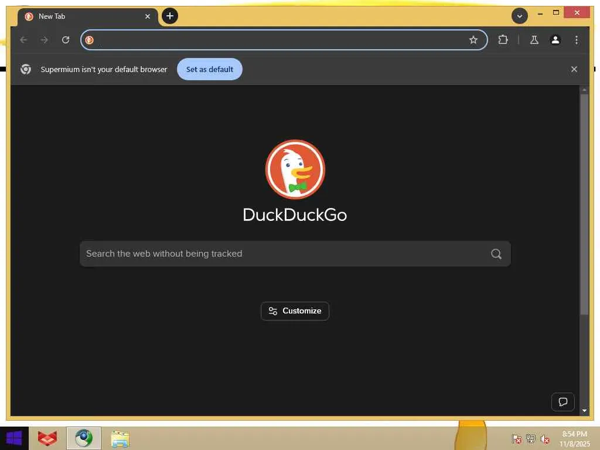Click Set as default button

210,69
